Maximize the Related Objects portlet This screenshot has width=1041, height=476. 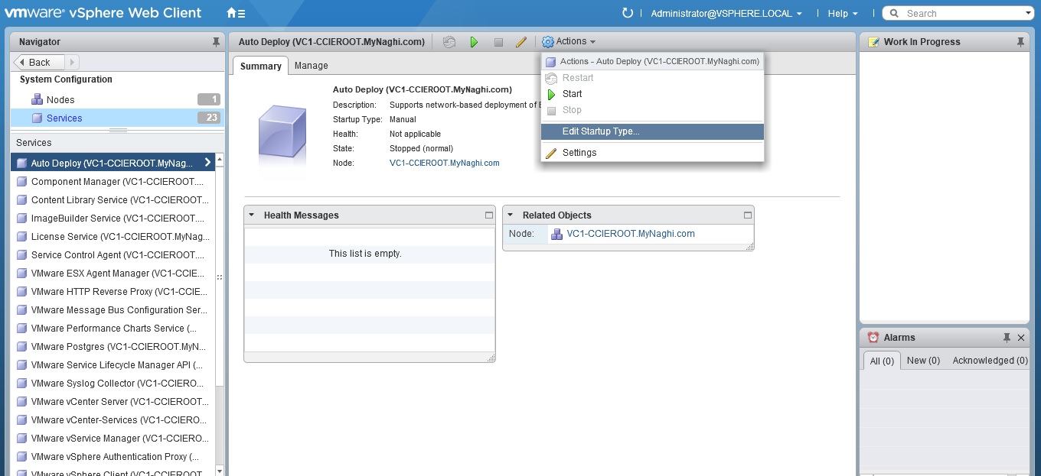pyautogui.click(x=748, y=215)
